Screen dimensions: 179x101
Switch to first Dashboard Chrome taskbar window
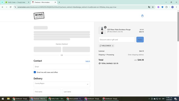tap(20, 99)
